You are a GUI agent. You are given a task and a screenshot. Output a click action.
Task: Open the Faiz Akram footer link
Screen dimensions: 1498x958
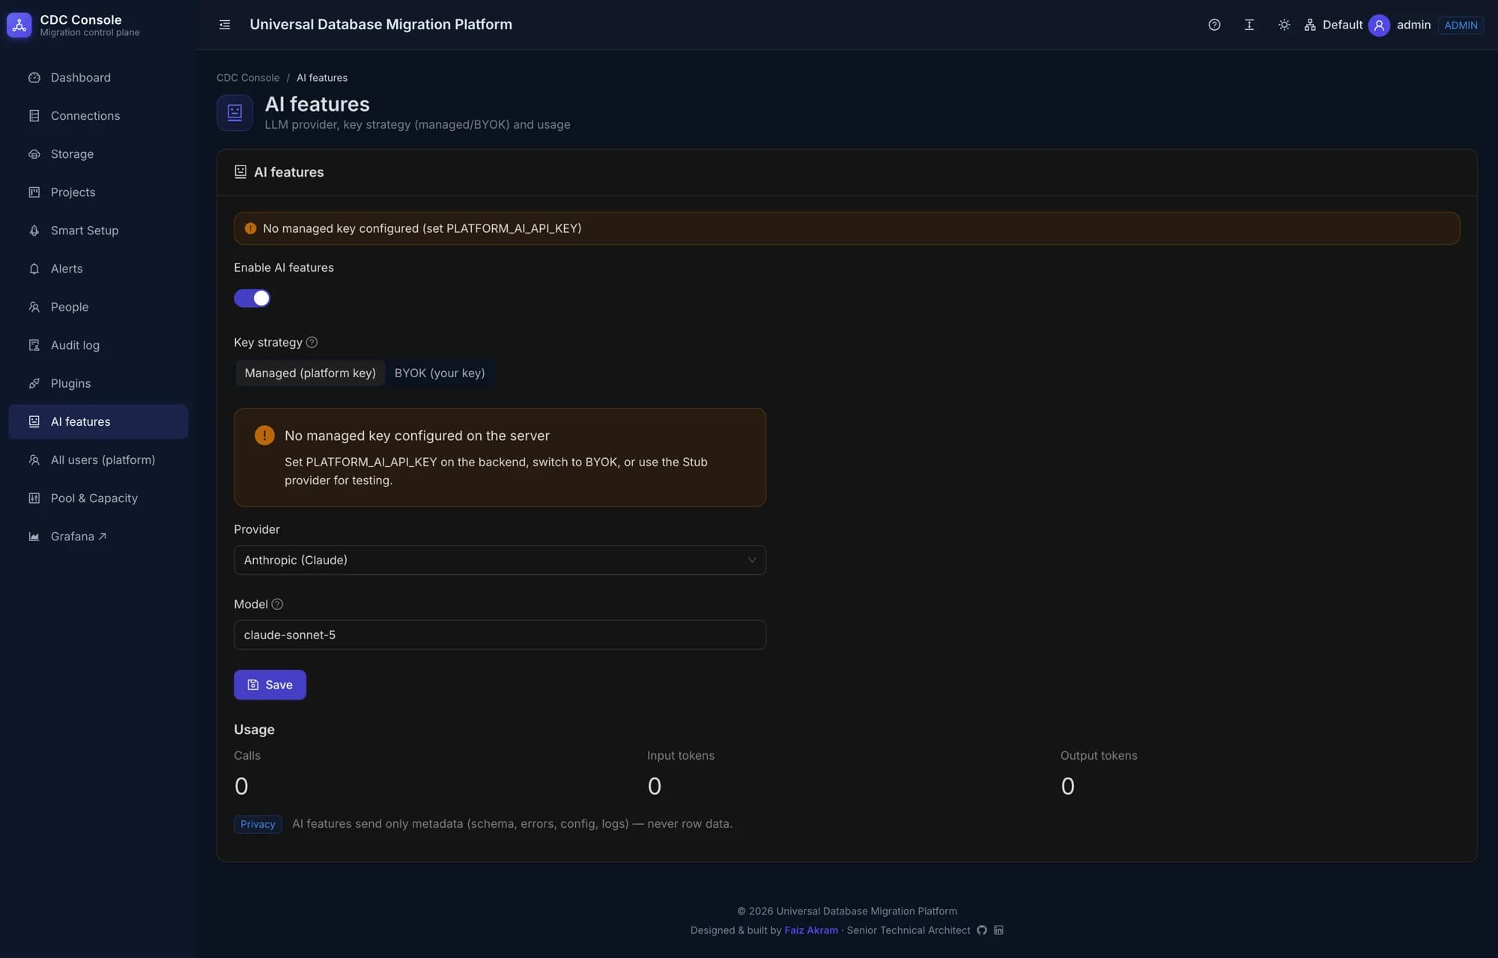point(811,930)
